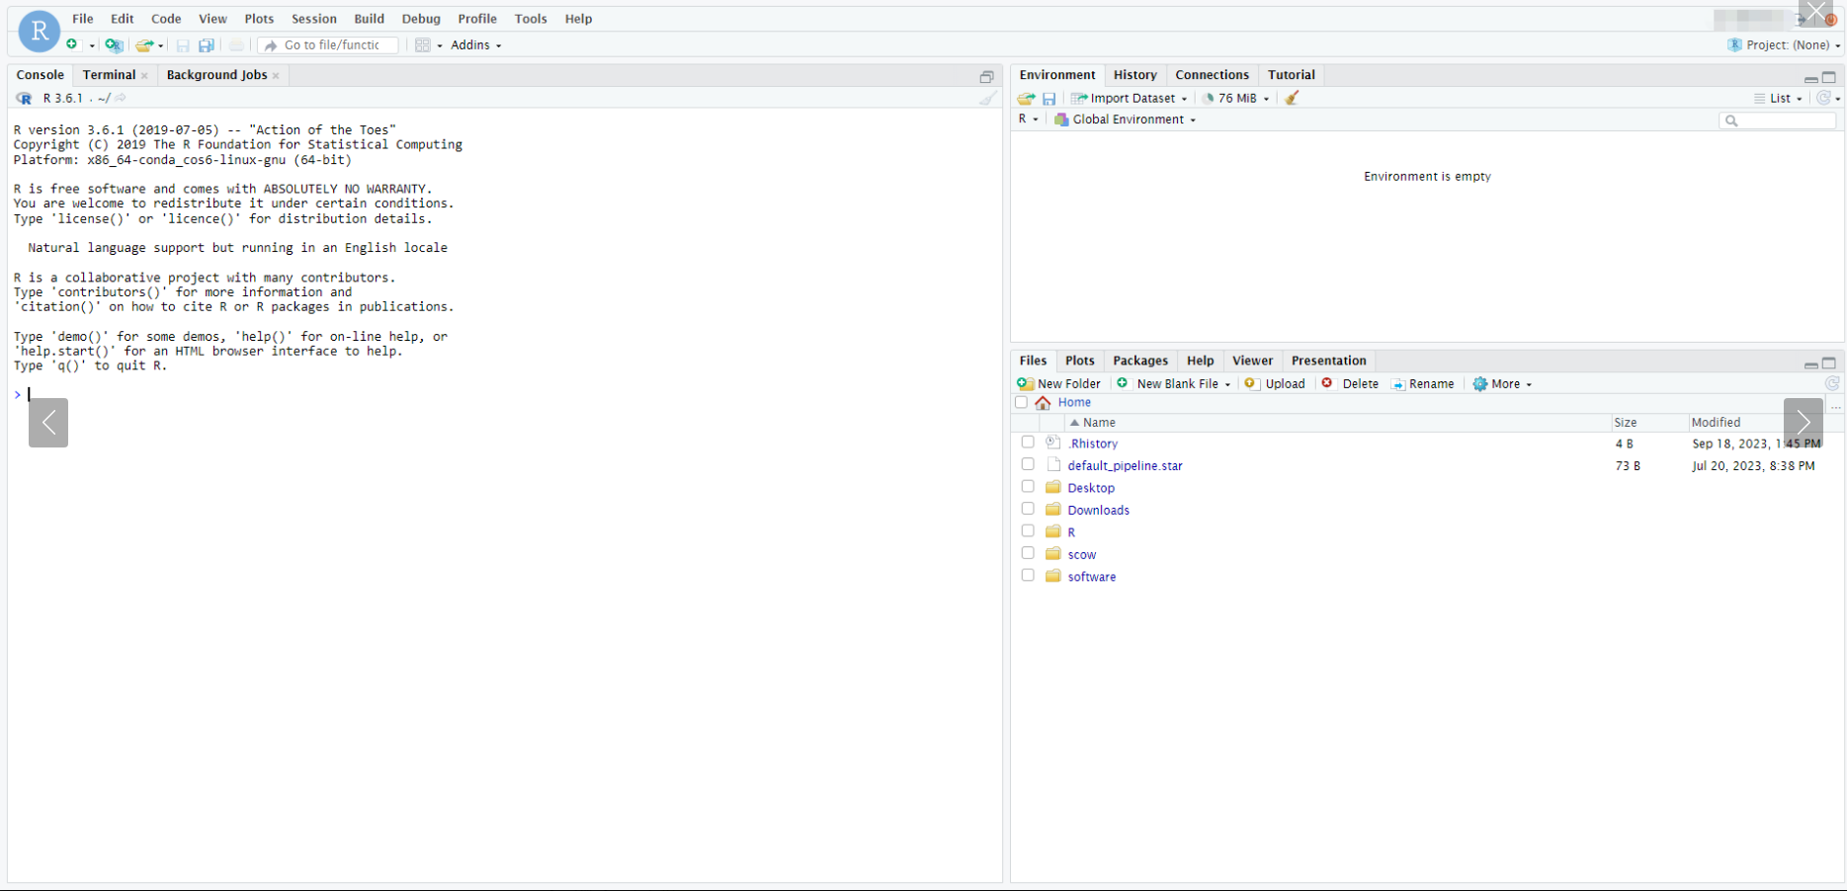Refresh the environment pane
Screen dimensions: 1847x891
pyautogui.click(x=1824, y=98)
